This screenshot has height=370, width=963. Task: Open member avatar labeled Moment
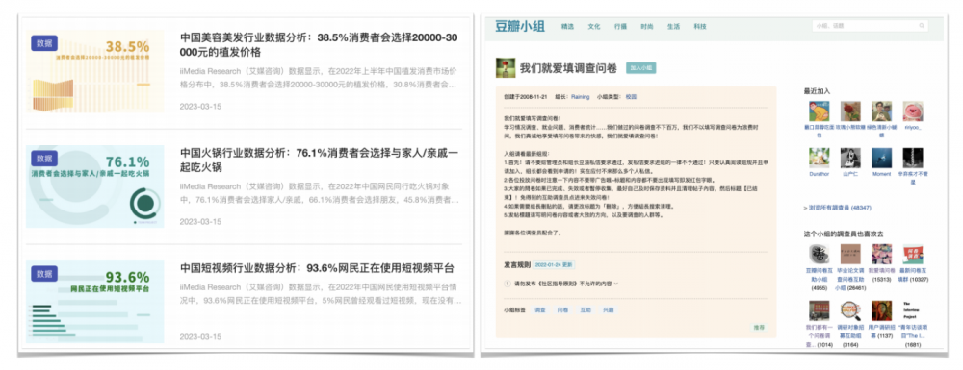coord(881,158)
